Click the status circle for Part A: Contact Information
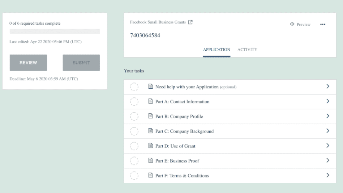Viewport: 343px width, 193px height. coord(134,102)
